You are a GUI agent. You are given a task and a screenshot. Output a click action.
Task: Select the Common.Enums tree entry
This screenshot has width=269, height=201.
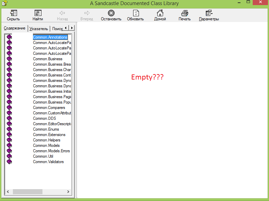46,129
